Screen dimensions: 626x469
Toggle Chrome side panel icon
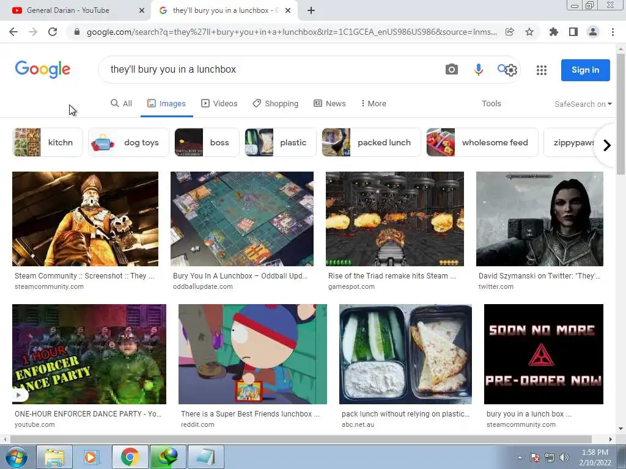[x=573, y=32]
